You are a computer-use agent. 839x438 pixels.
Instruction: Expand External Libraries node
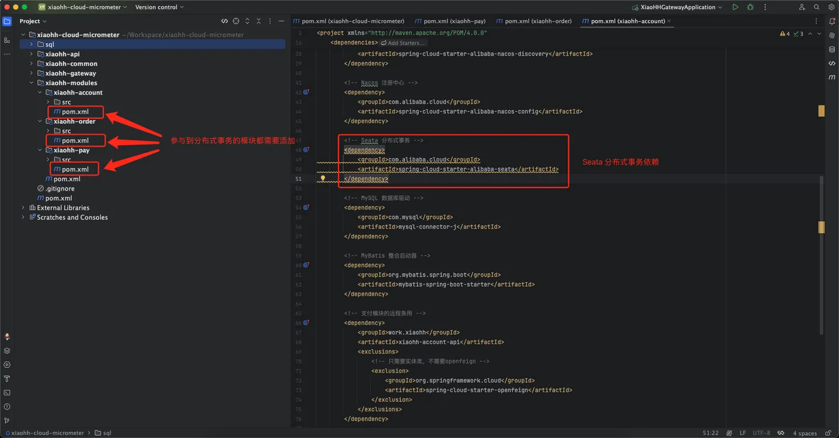(23, 207)
